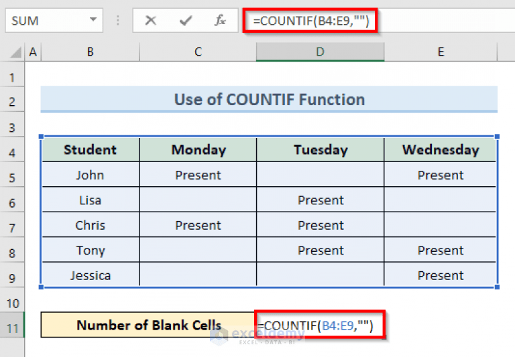
Task: Select Tony's blank Monday cell
Action: pyautogui.click(x=198, y=250)
